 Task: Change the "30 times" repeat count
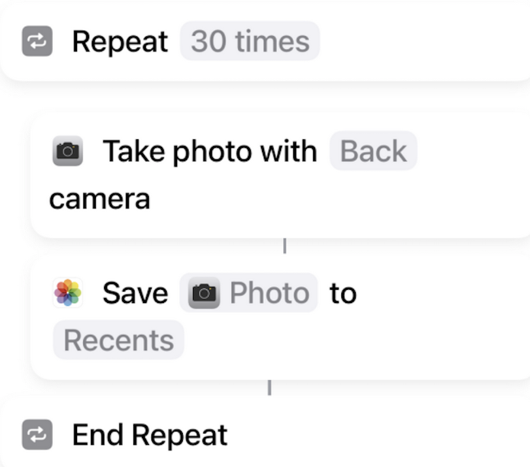tap(250, 42)
